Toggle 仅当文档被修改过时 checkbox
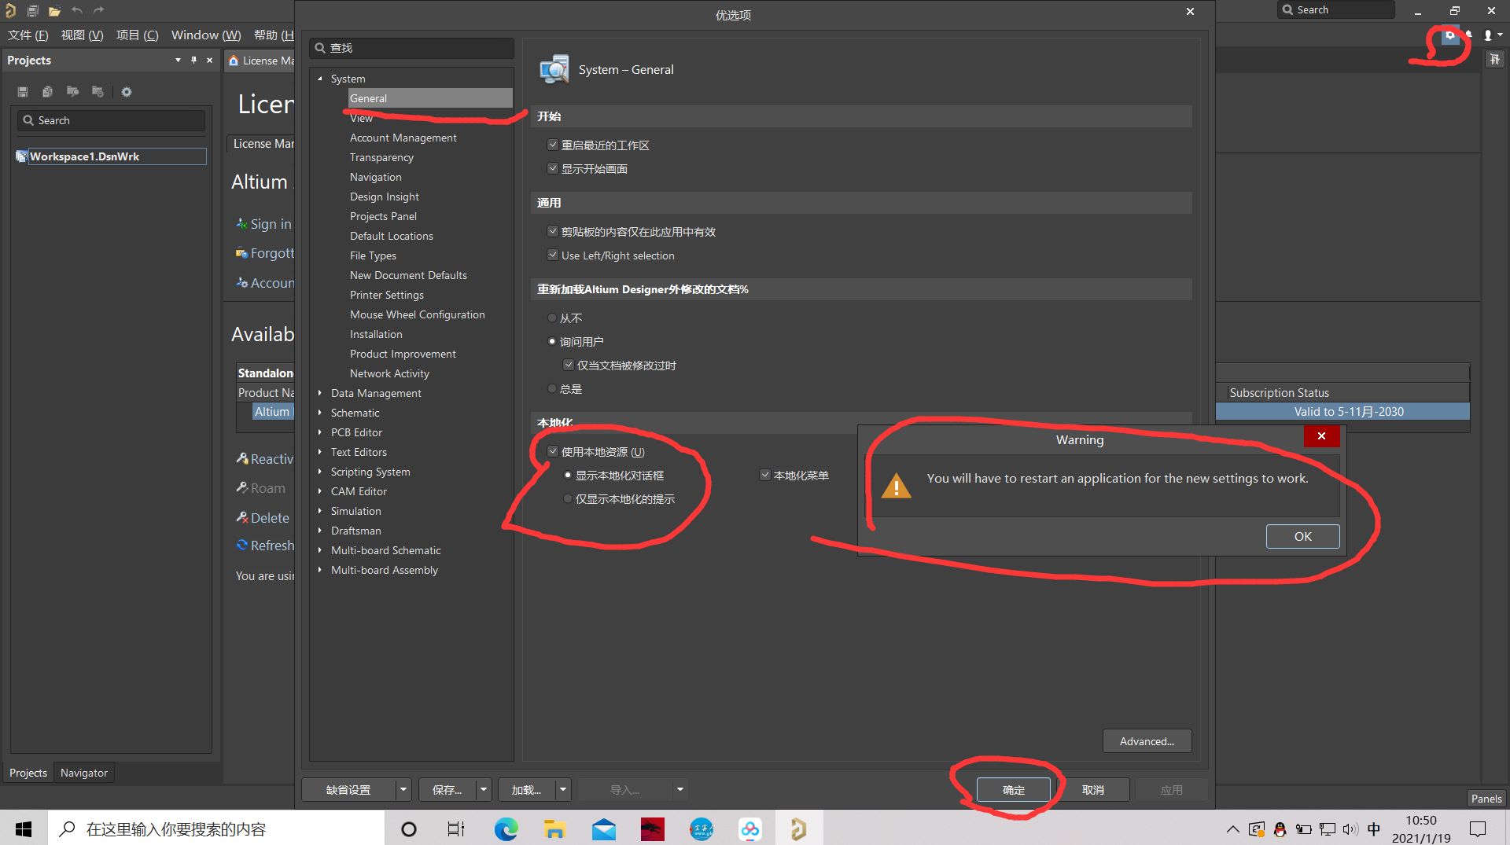The height and width of the screenshot is (845, 1510). [x=568, y=365]
